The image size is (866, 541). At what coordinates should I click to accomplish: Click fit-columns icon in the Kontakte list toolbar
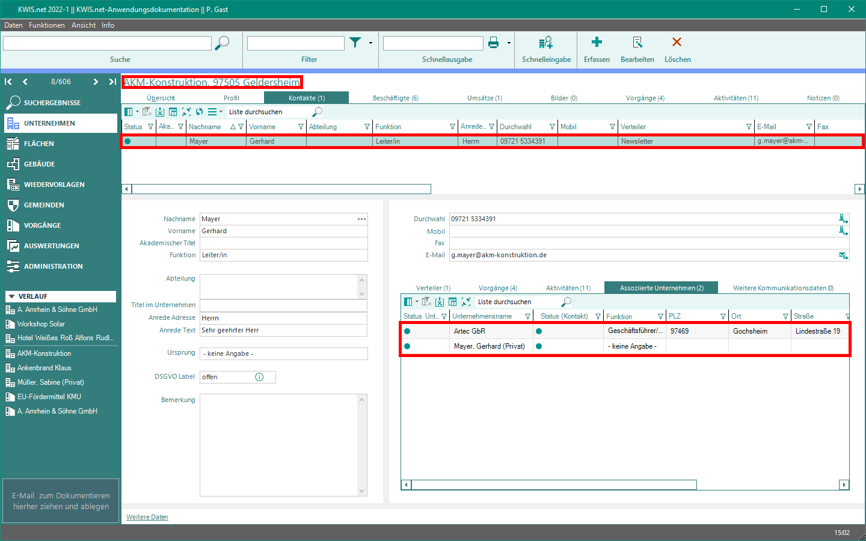[186, 112]
